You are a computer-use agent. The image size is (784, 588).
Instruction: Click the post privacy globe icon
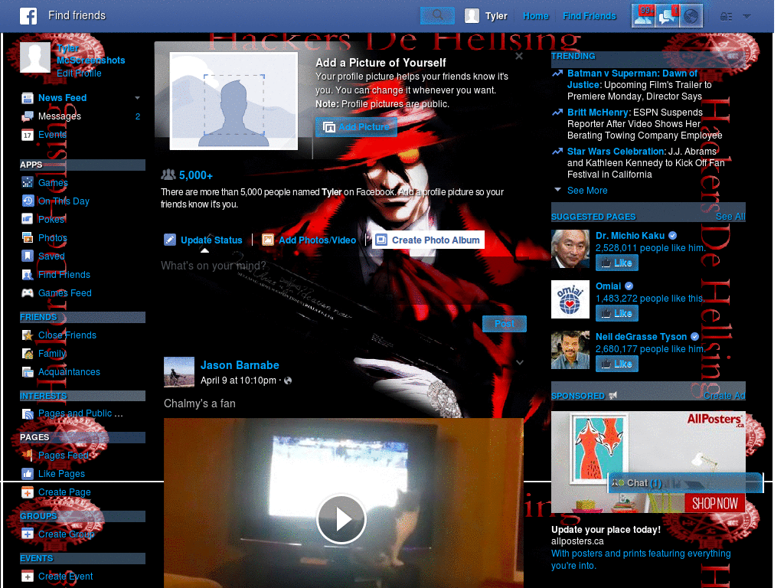click(288, 381)
